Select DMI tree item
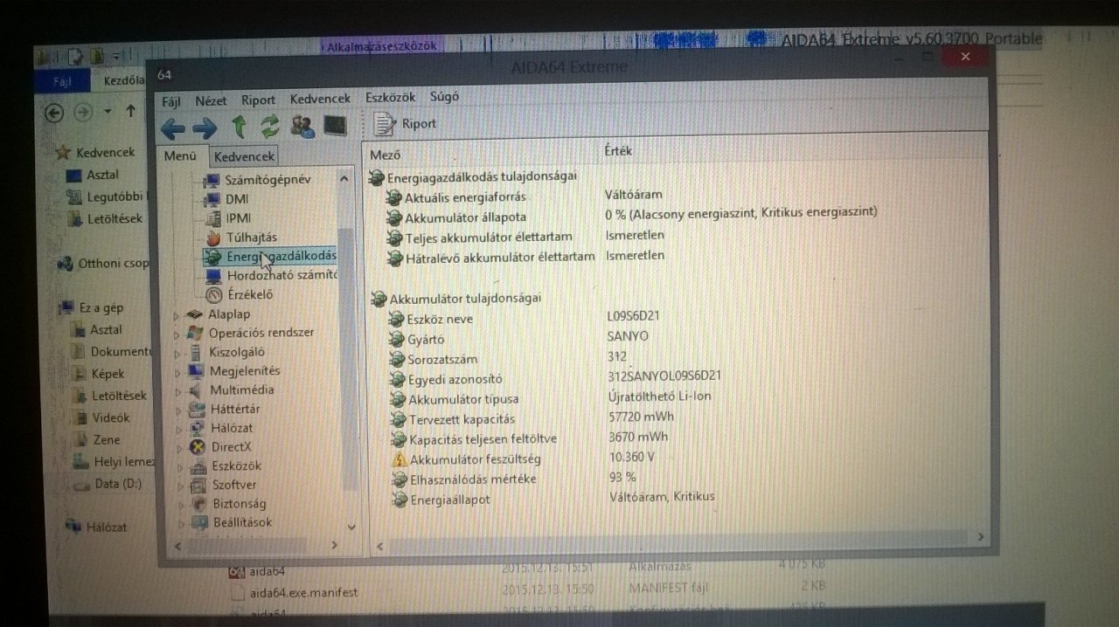 (236, 199)
